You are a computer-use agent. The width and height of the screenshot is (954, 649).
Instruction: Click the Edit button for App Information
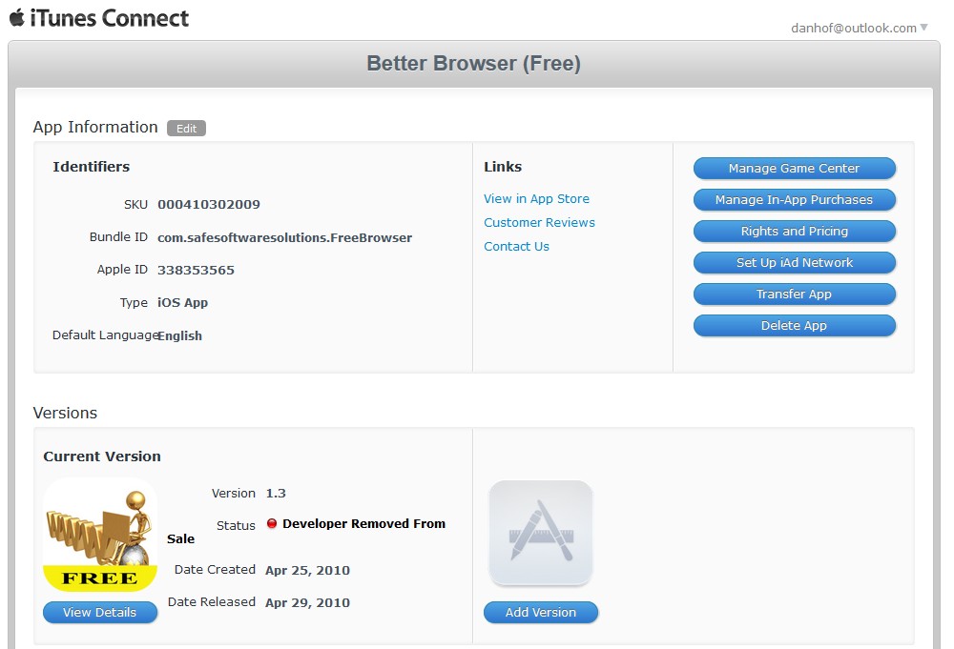(186, 129)
